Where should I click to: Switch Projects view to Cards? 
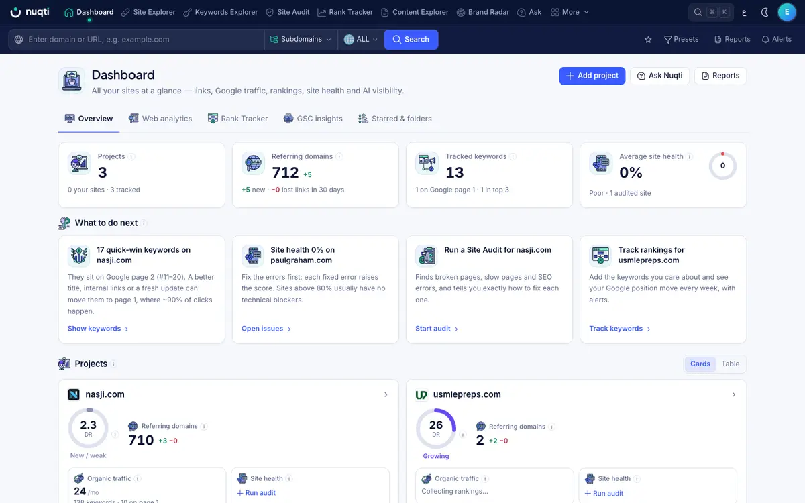(700, 364)
